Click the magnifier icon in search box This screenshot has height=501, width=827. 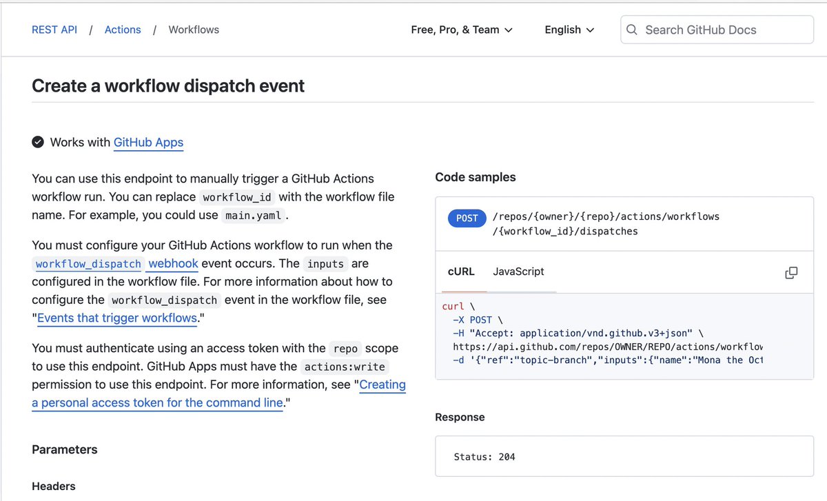tap(632, 30)
